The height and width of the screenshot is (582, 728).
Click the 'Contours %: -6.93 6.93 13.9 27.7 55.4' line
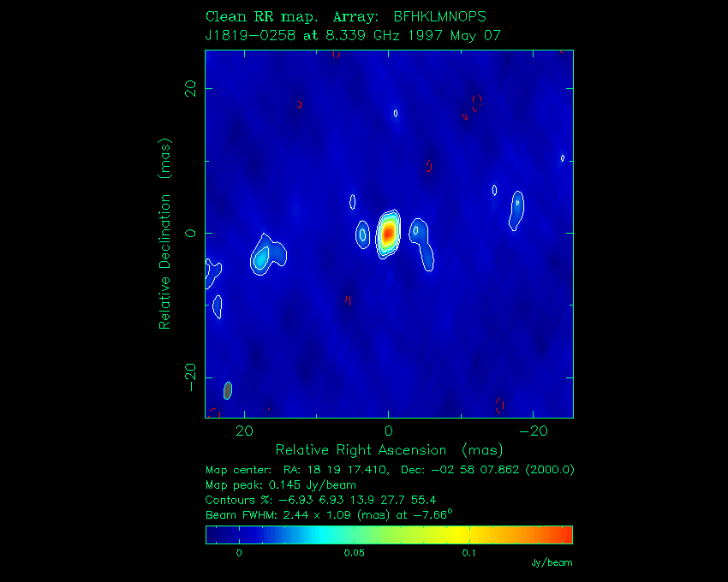[321, 501]
